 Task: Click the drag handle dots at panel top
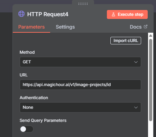point(83,4)
